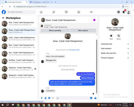Open Elis'Mael conversation in the list
This screenshot has width=134, height=107.
click(x=19, y=61)
